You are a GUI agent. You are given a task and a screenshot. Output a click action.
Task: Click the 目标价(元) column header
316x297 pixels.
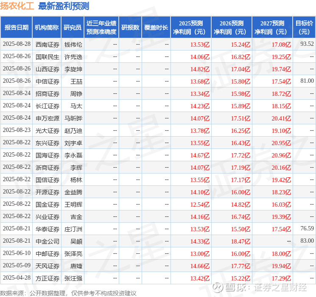point(304,28)
